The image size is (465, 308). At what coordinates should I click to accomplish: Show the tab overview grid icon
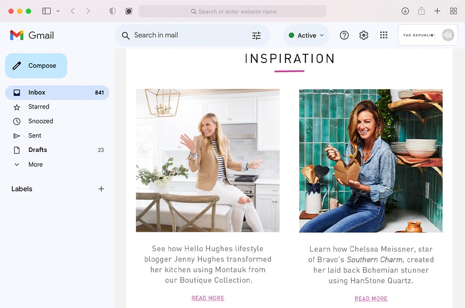coord(454,11)
